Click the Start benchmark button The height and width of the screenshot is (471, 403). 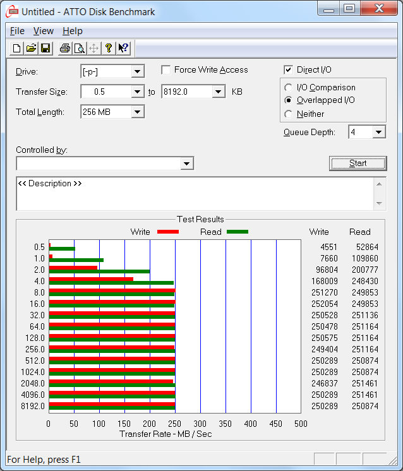(358, 164)
